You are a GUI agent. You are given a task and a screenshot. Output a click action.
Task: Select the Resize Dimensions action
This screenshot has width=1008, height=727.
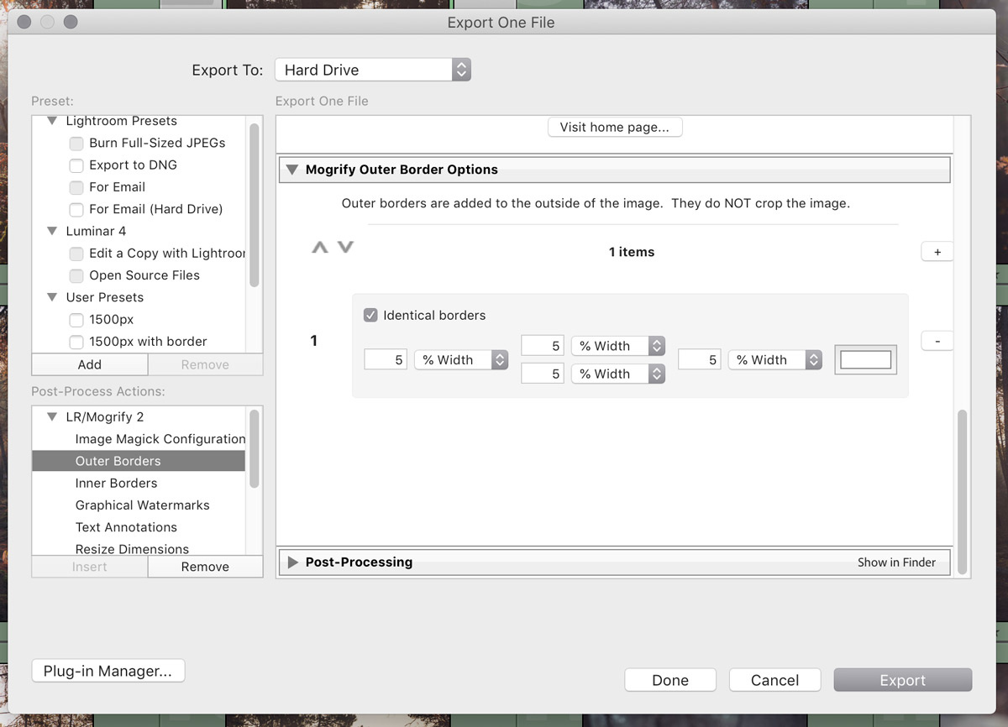(x=139, y=548)
